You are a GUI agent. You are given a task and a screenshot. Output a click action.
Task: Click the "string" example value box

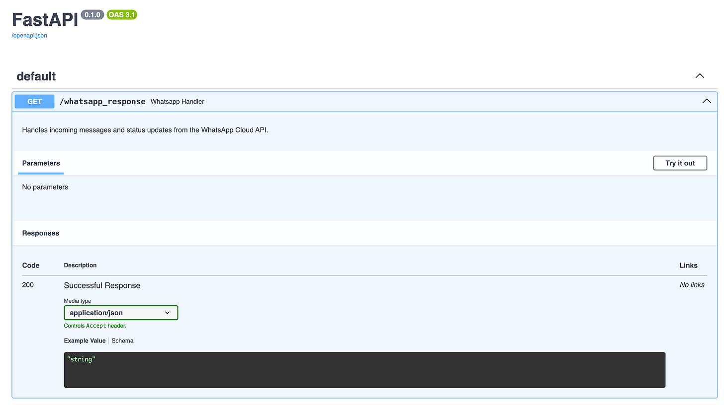pyautogui.click(x=364, y=370)
